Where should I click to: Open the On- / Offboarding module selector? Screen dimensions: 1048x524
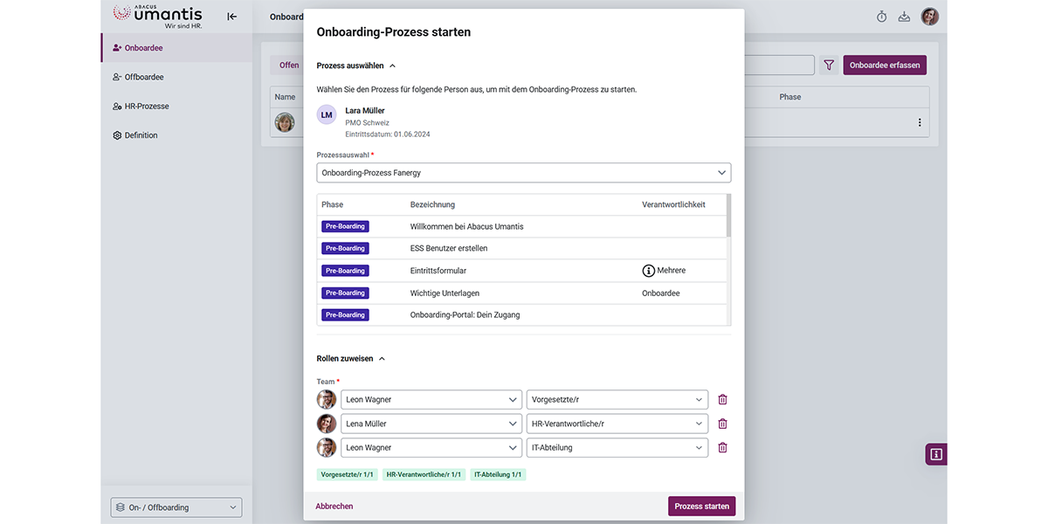pos(176,507)
